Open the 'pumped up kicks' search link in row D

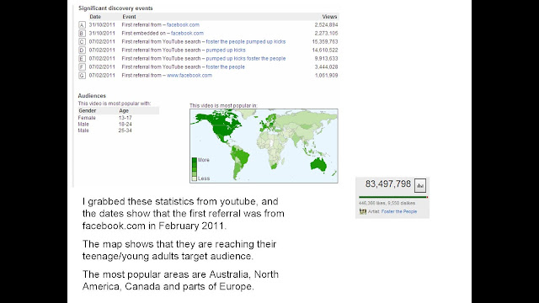tap(226, 50)
